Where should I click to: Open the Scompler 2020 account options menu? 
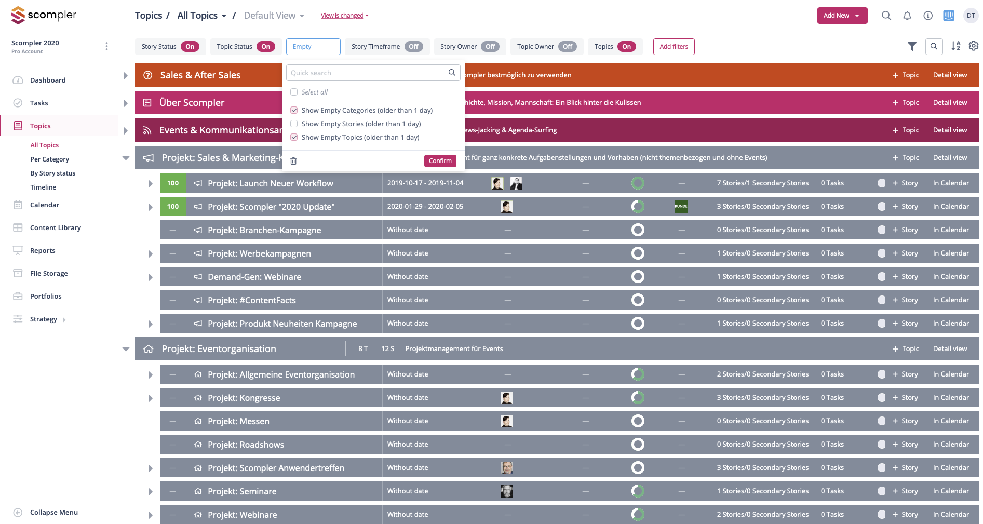(x=106, y=46)
